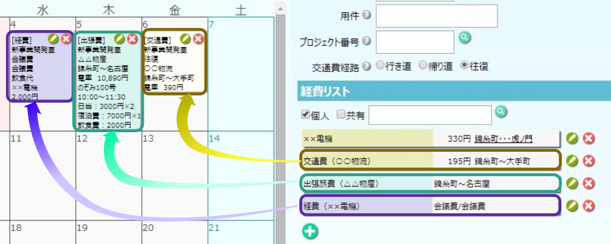
Task: Uncheck the 個人 checkbox
Action: point(305,114)
